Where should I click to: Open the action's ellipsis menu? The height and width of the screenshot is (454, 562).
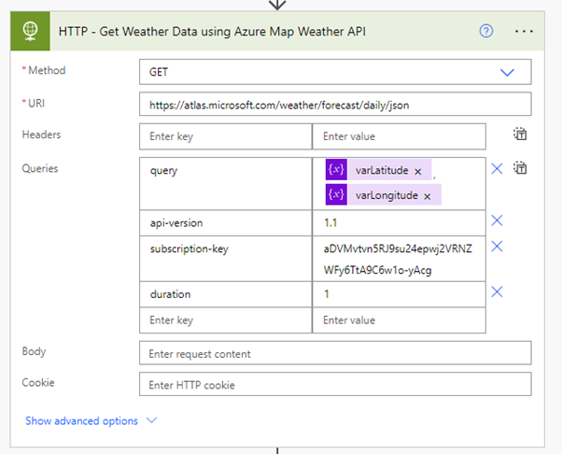[524, 32]
